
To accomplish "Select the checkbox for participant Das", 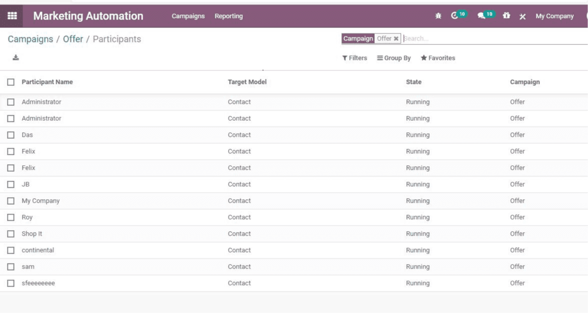I will [x=11, y=135].
